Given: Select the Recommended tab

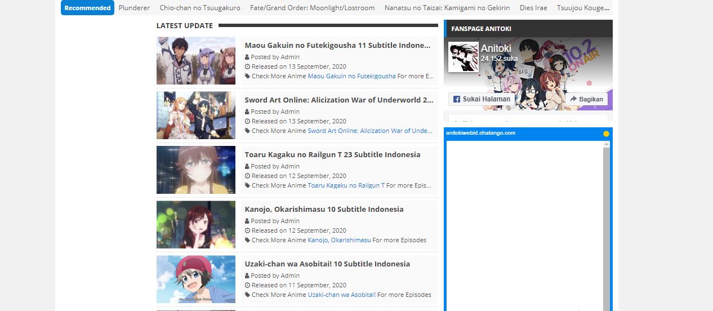Looking at the screenshot, I should [x=87, y=8].
